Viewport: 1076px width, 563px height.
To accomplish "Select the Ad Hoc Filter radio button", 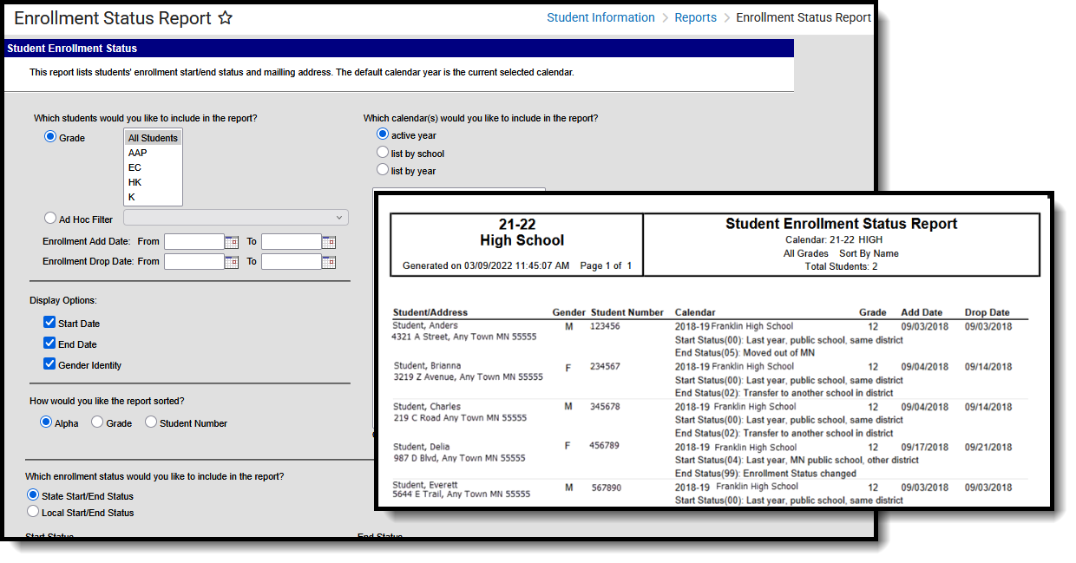I will point(50,219).
